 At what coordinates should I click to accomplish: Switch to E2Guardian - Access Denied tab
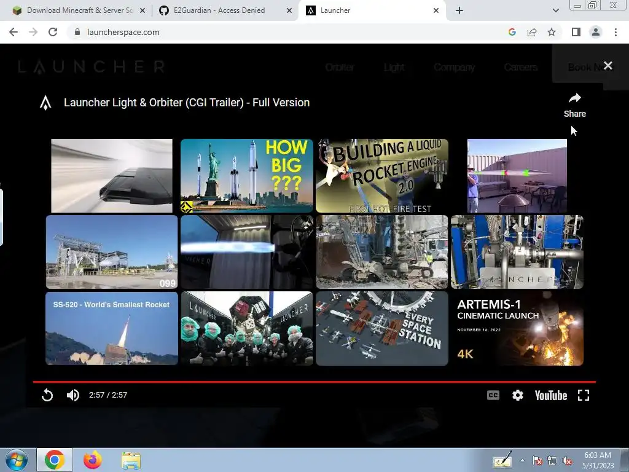coord(219,10)
